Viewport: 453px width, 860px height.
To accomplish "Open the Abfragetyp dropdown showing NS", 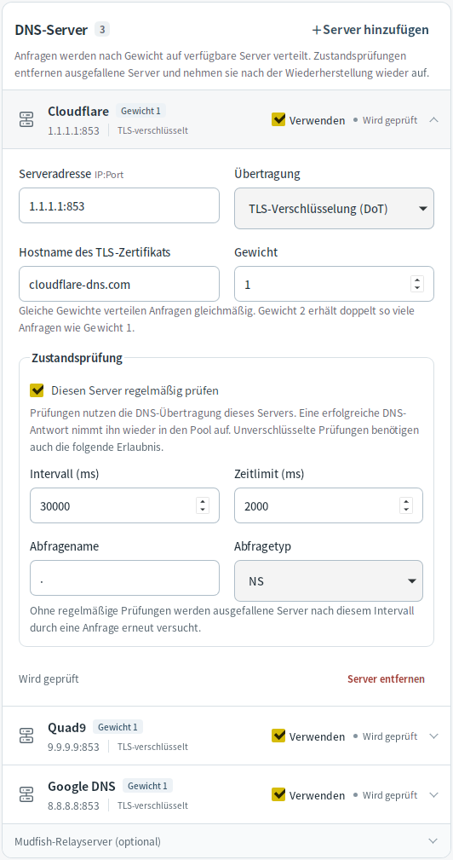I will pyautogui.click(x=329, y=580).
